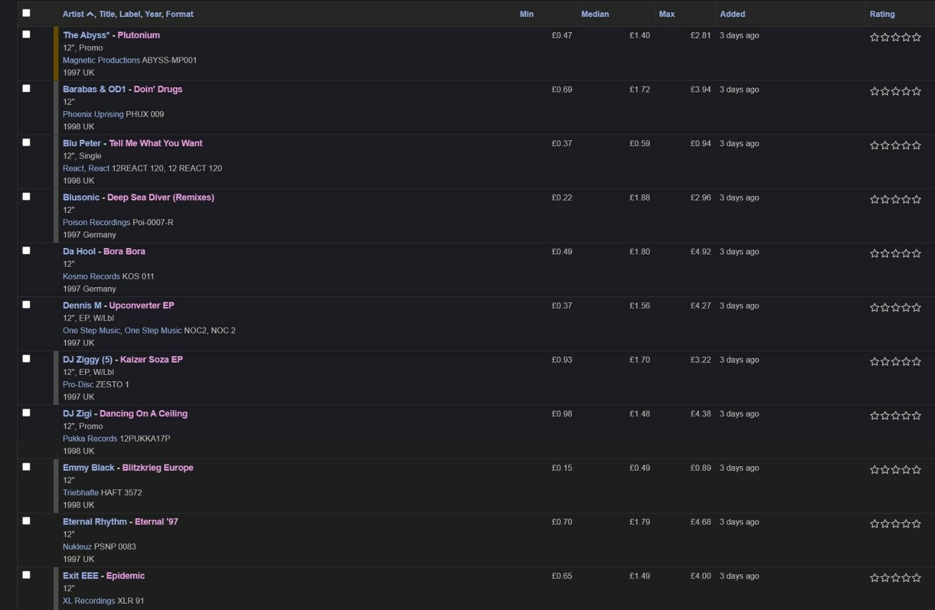The height and width of the screenshot is (610, 935).
Task: Sort the list by Added date
Action: (x=732, y=14)
